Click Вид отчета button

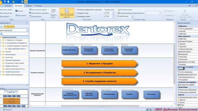(x=21, y=15)
